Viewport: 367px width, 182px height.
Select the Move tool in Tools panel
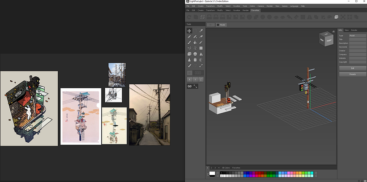189,31
